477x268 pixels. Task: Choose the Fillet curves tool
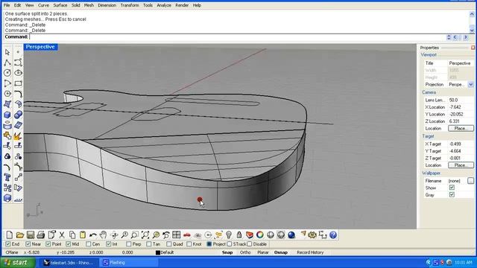click(18, 94)
